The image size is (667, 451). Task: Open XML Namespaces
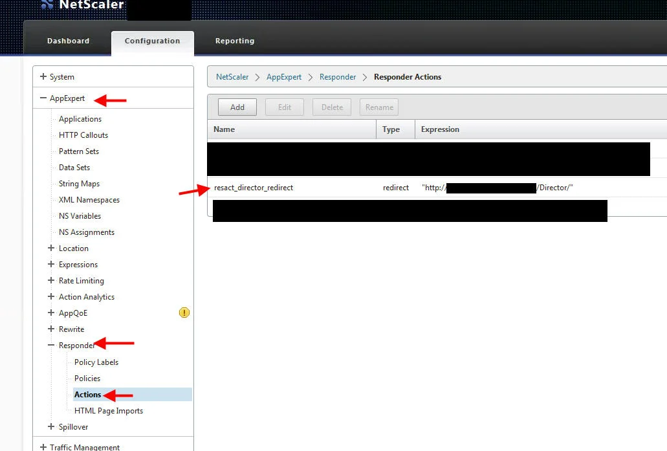pos(89,199)
